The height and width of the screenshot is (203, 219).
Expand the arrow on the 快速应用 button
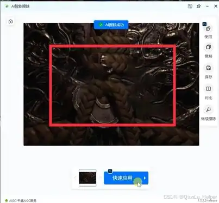click(145, 178)
